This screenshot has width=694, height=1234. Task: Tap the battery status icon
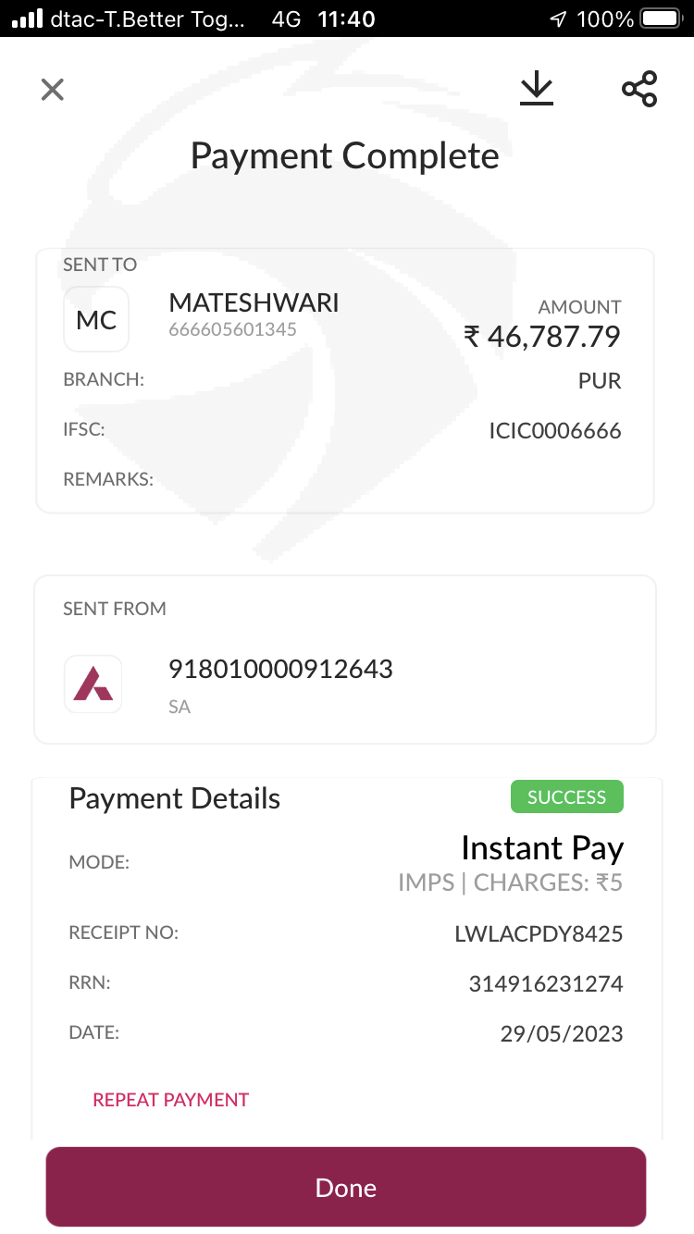(660, 19)
